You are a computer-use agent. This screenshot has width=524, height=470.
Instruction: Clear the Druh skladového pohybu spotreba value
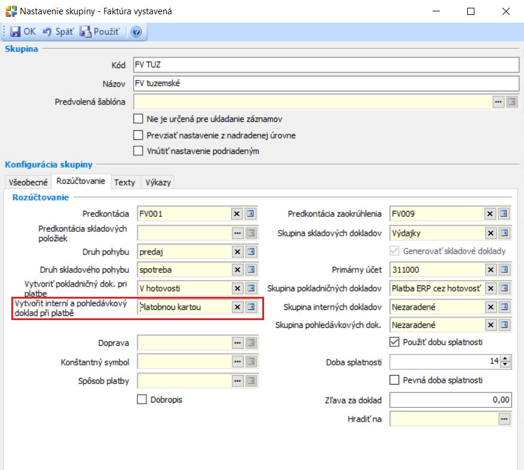click(x=237, y=269)
